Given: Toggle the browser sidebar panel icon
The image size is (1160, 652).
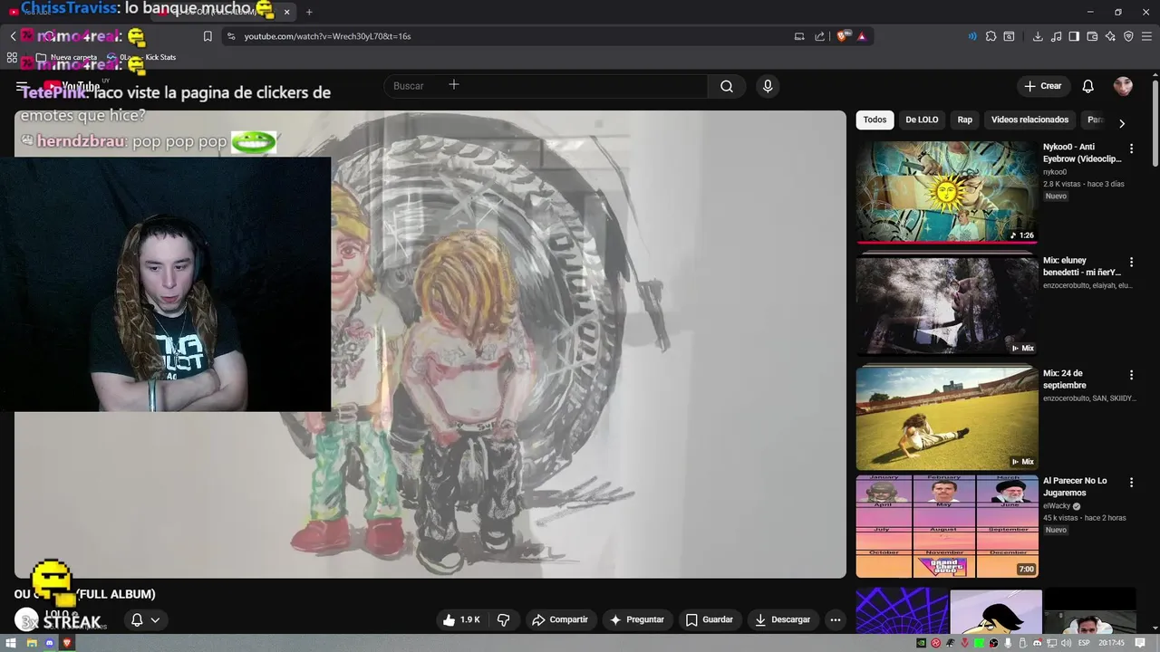Looking at the screenshot, I should (1074, 36).
